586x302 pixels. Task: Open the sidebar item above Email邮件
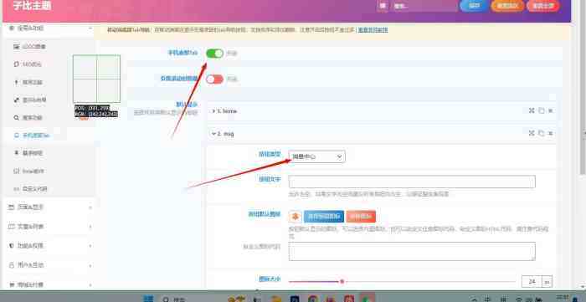pos(28,153)
